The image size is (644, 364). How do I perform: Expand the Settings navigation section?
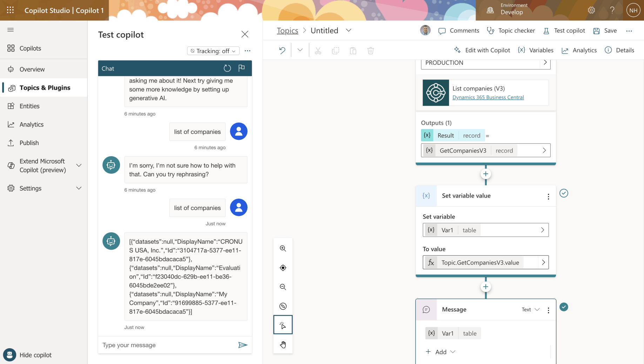(x=79, y=188)
